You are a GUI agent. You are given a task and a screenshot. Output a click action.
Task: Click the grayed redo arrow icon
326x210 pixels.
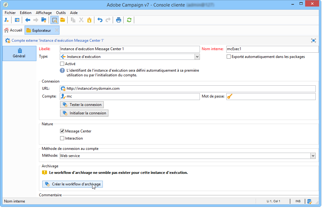(x=108, y=20)
